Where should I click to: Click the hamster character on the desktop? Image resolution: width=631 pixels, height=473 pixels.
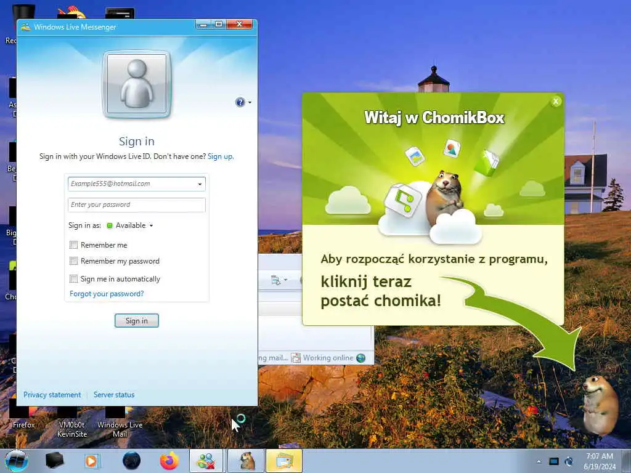point(600,404)
